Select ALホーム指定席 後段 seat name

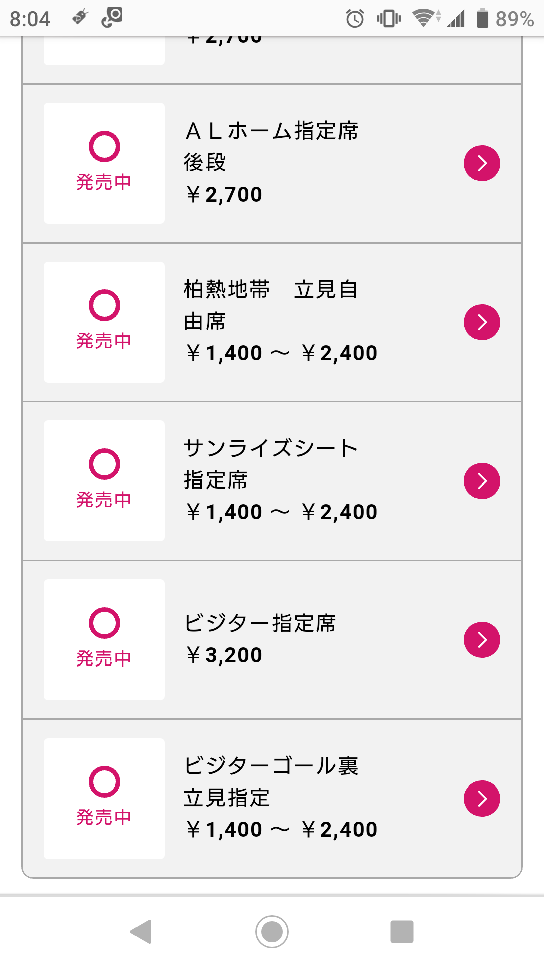coord(271,146)
